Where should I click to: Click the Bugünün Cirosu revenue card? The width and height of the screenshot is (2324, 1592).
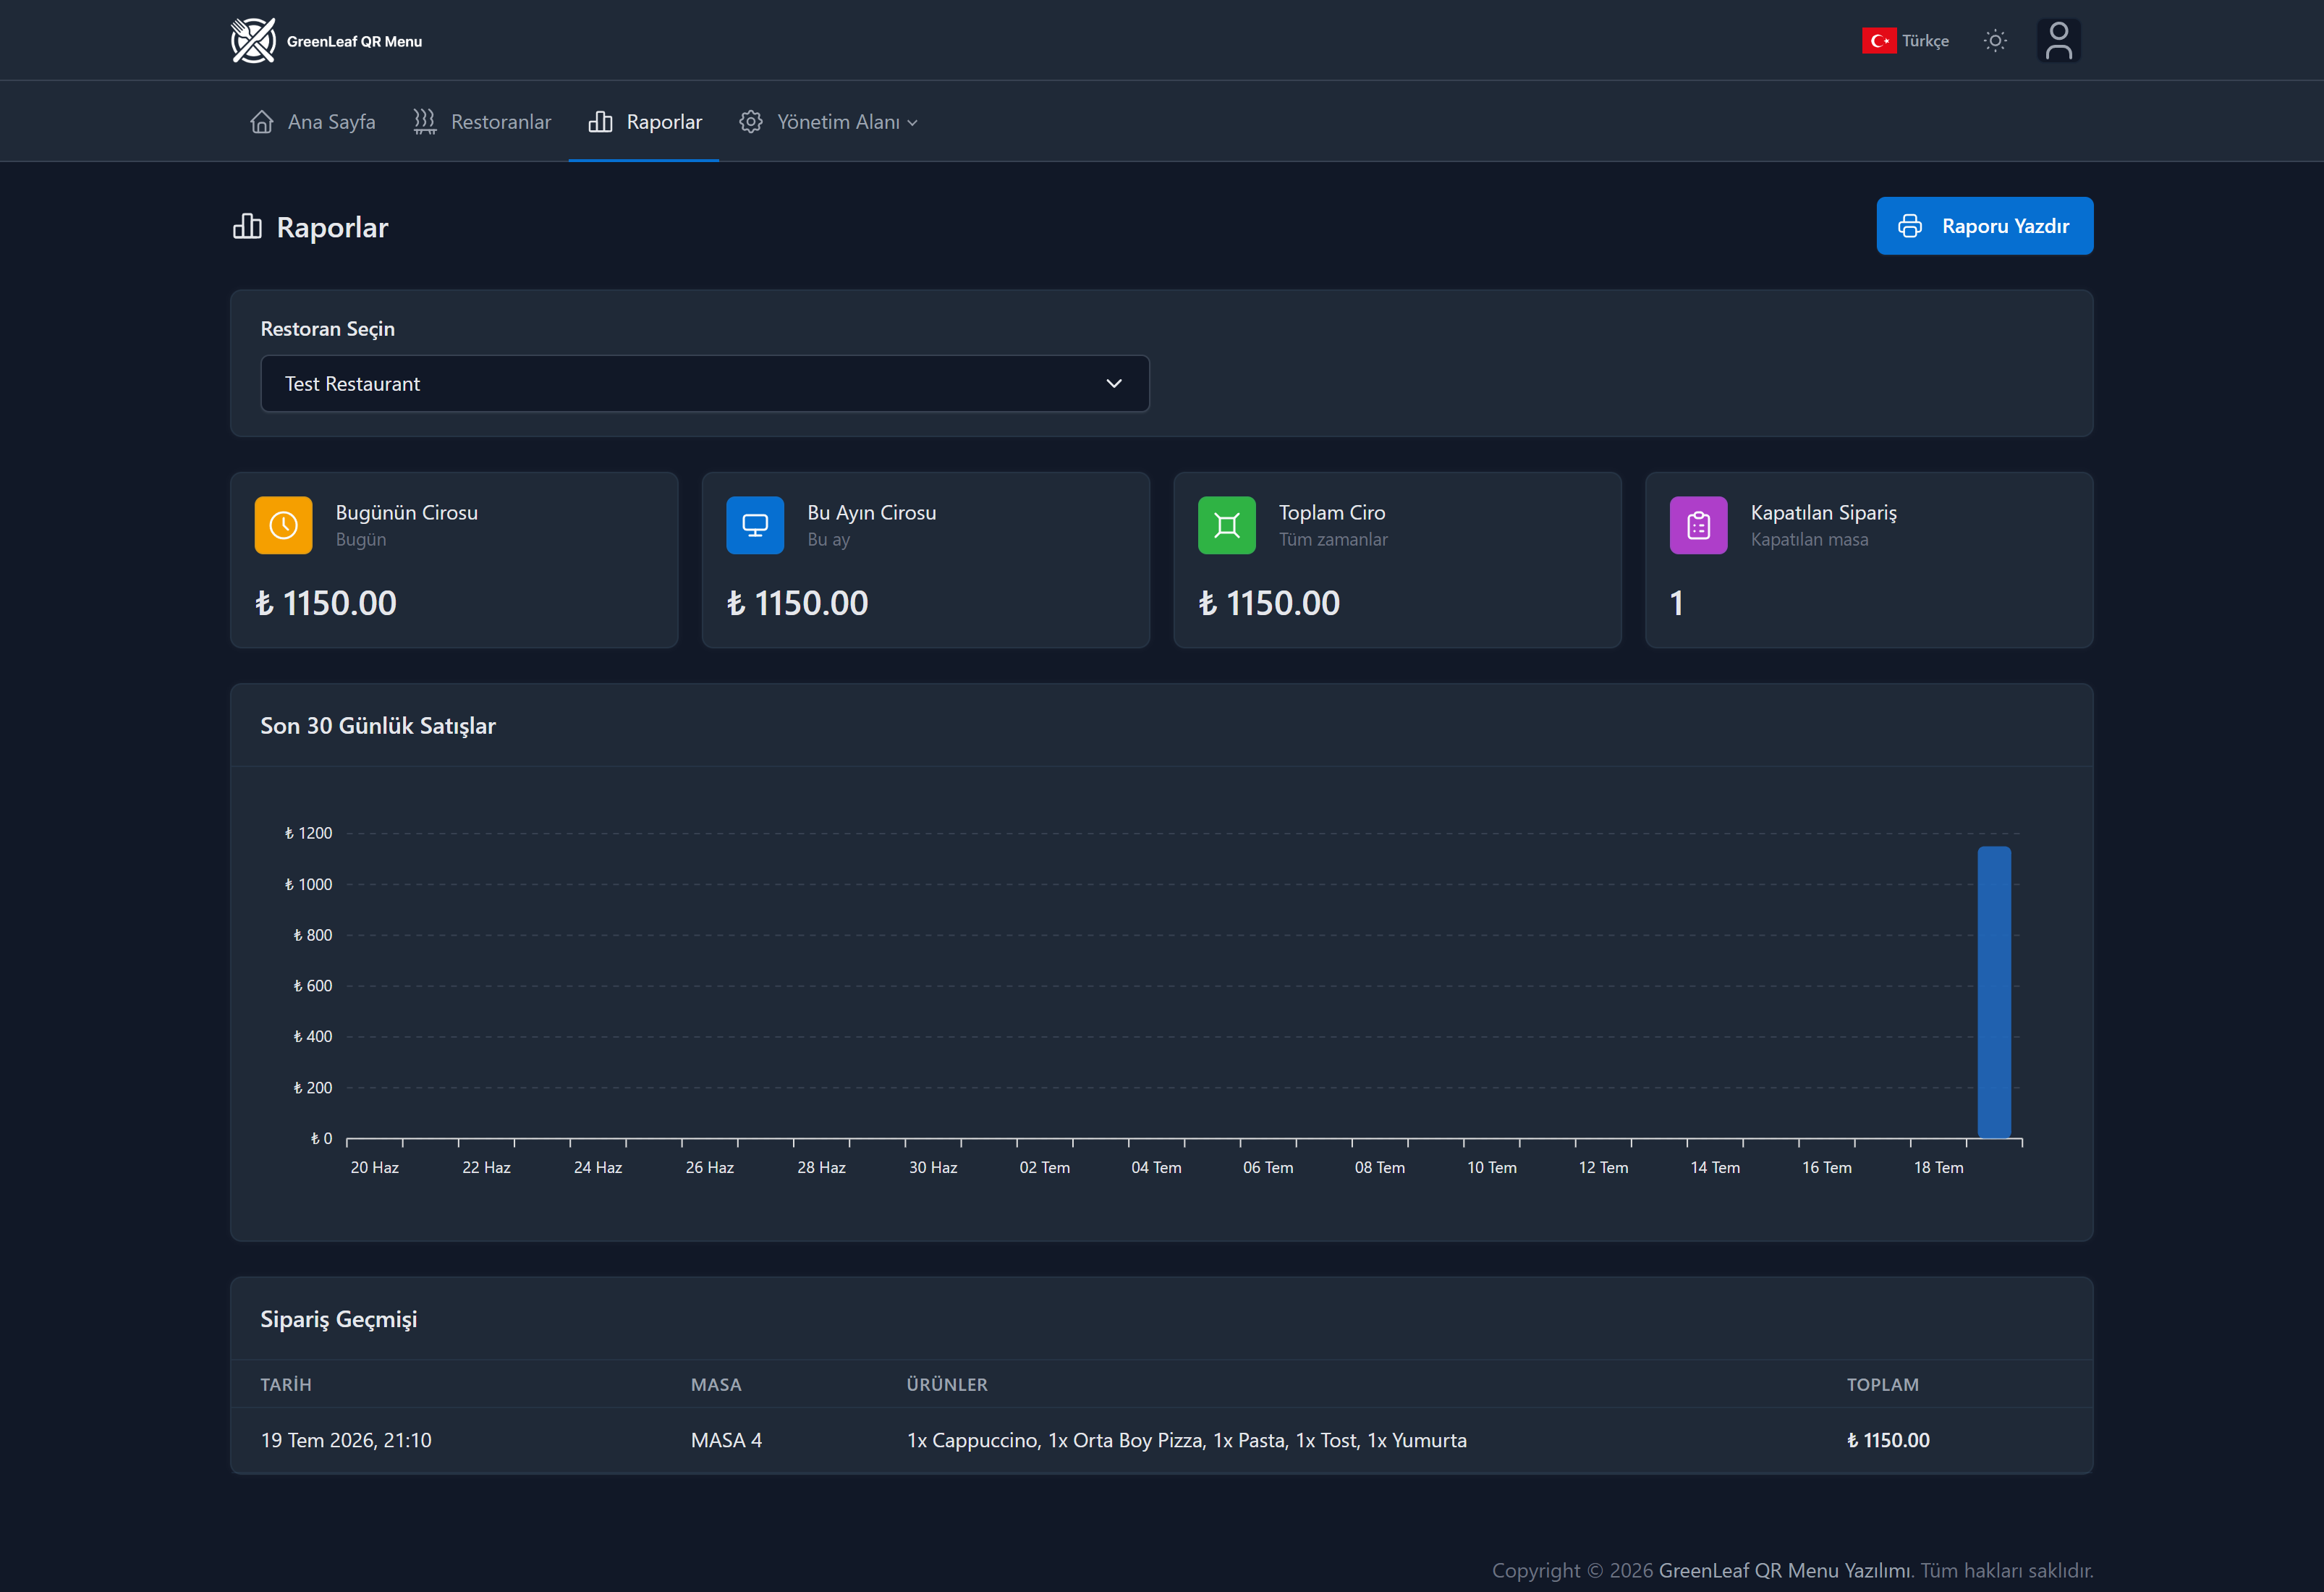coord(454,560)
